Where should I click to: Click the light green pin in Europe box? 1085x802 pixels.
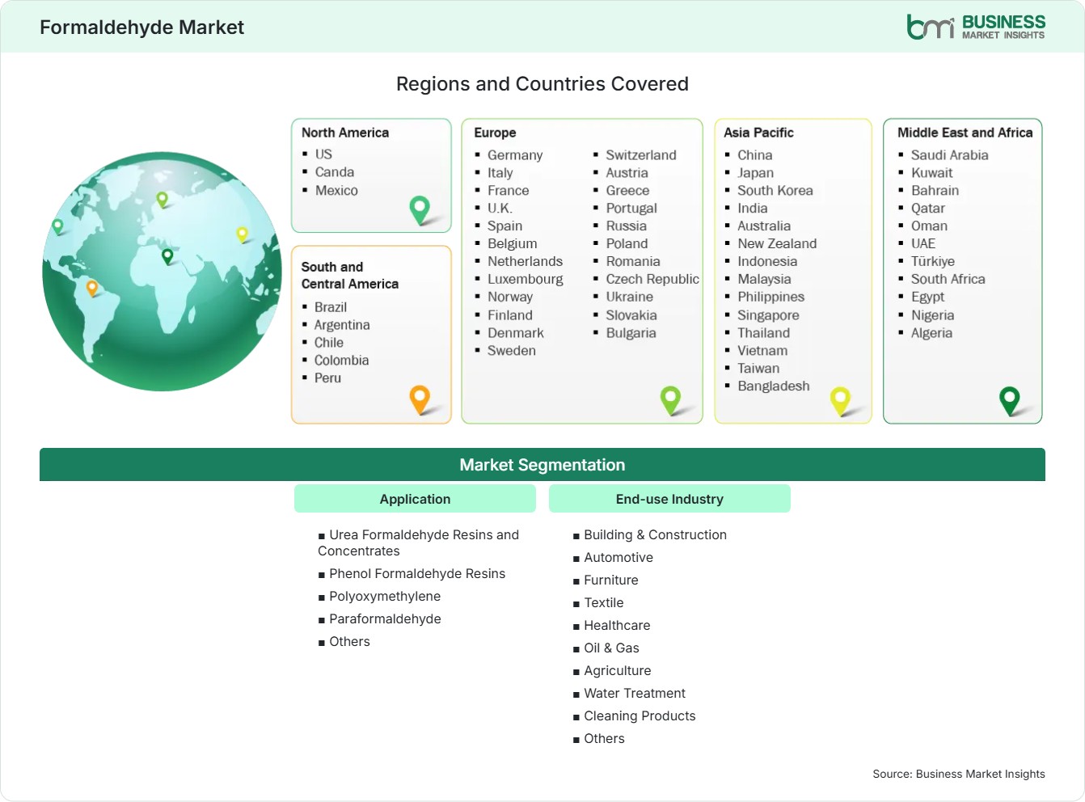[x=670, y=399]
